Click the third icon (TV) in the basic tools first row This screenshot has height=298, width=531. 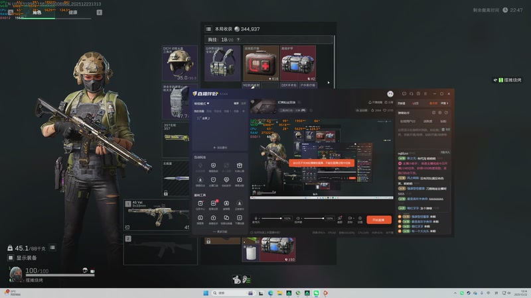(x=226, y=205)
